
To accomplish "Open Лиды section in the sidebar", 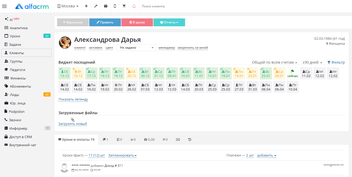I will coord(14,95).
